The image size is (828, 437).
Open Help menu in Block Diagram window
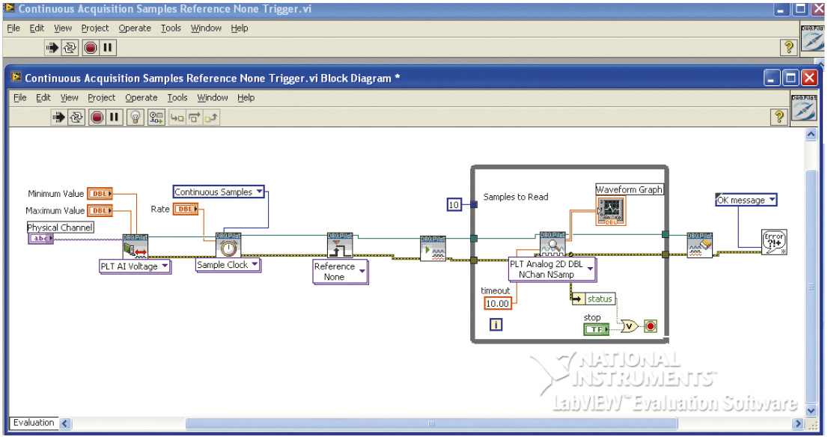[x=246, y=97]
